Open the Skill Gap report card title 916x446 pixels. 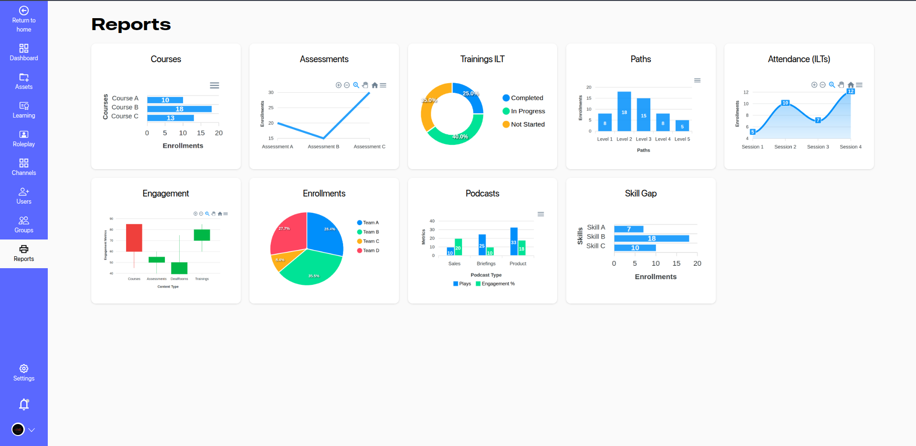[640, 194]
